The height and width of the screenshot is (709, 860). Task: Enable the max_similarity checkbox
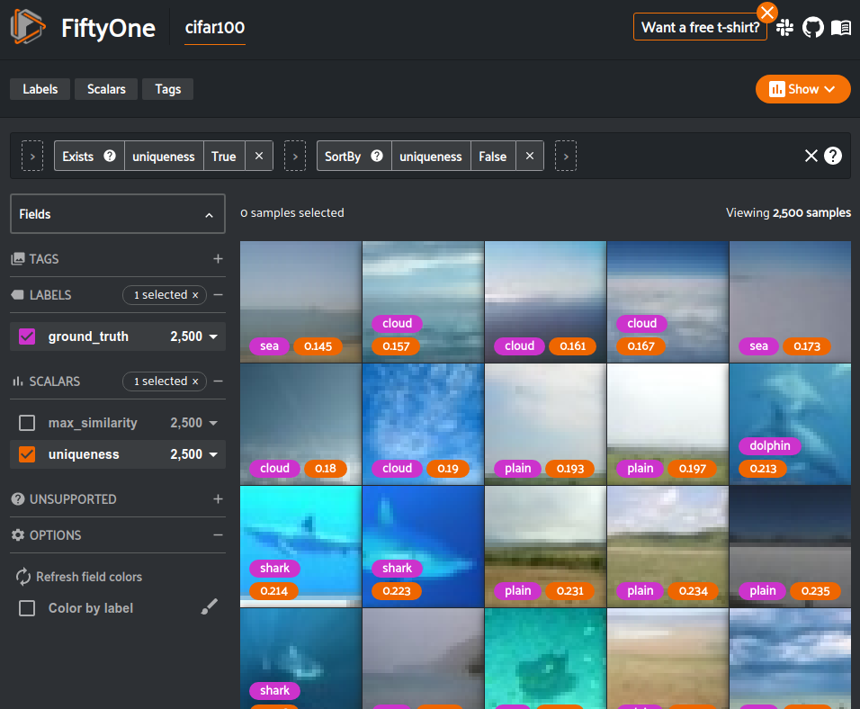(x=27, y=423)
